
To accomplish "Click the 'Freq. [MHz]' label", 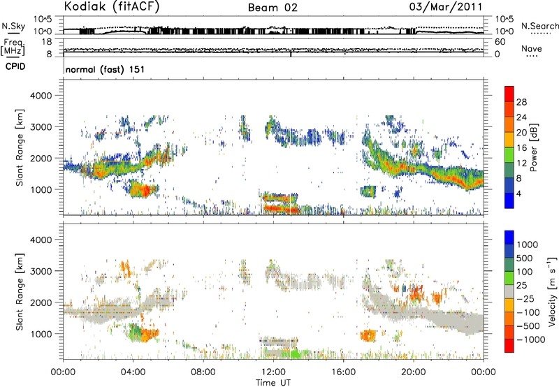I will [13, 48].
